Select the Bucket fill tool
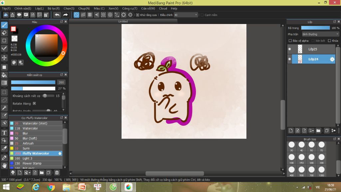Screen dimensions: 341x192 tap(4, 75)
